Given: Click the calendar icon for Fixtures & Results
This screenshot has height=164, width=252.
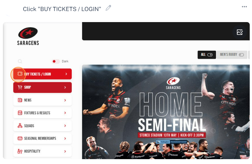Looking at the screenshot, I should point(20,113).
